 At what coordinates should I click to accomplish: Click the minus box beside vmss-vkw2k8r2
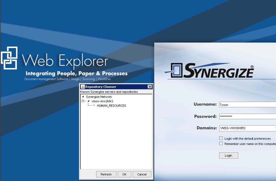(83, 101)
